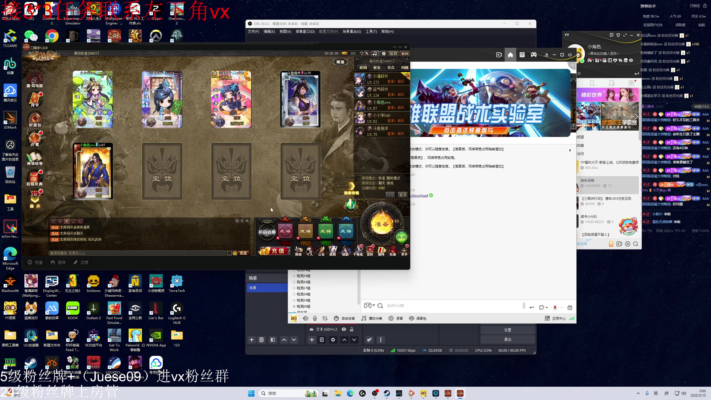Click the home icon in YY channel window
Viewport: 711px width, 400px height.
pyautogui.click(x=510, y=55)
